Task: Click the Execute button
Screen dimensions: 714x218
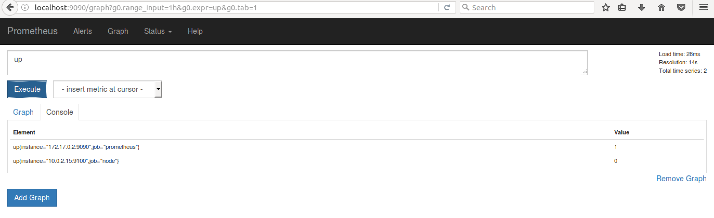Action: point(27,89)
